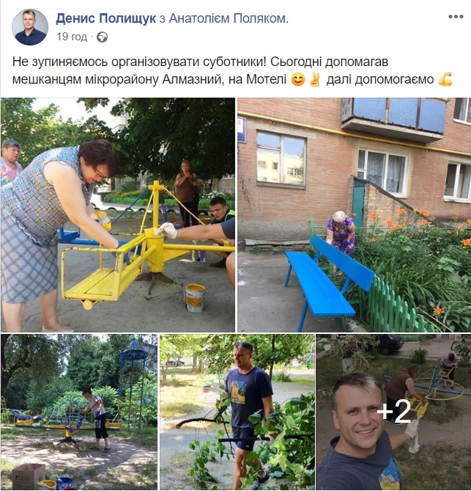Open Денис Полищук profile link
The image size is (471, 491).
pos(105,19)
